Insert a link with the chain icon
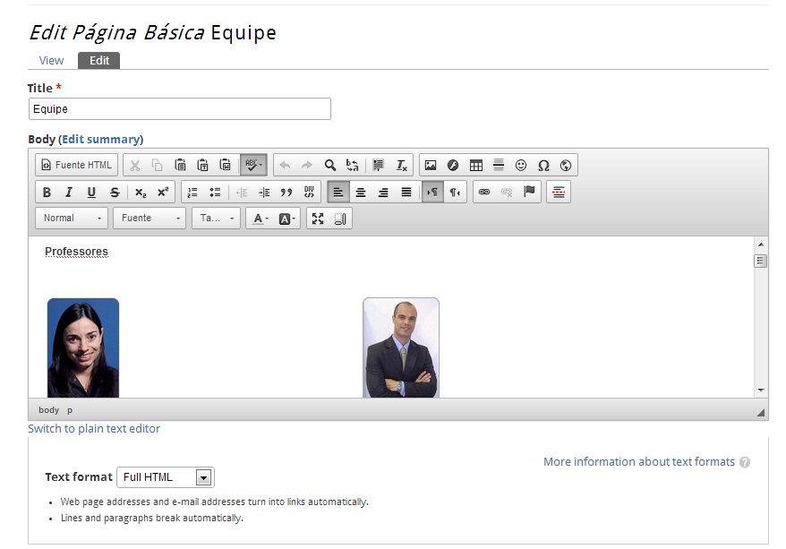This screenshot has width=786, height=549. (x=484, y=192)
